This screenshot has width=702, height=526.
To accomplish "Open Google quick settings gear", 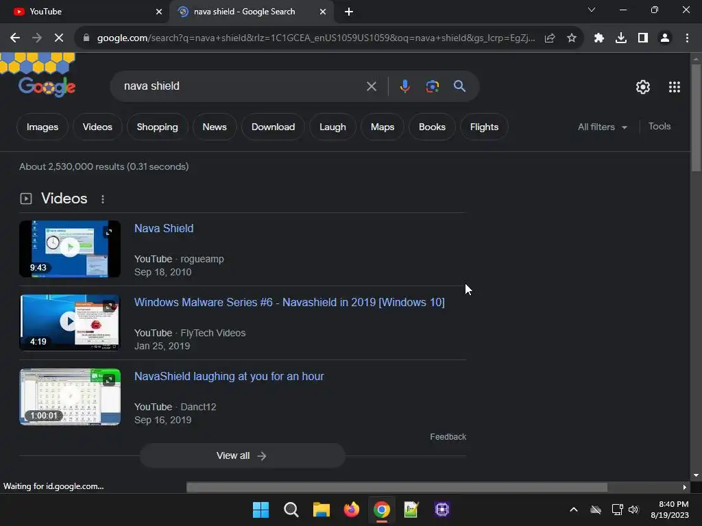I will tap(643, 87).
